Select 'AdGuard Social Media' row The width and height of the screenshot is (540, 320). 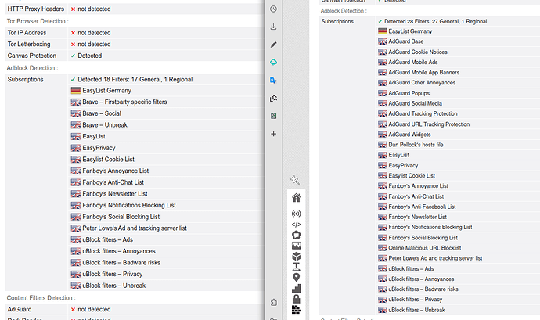pyautogui.click(x=415, y=104)
